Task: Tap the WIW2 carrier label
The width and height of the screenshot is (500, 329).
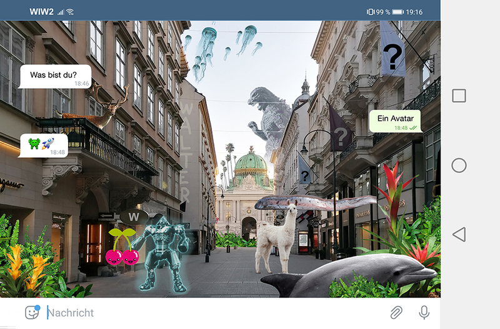Action: (41, 12)
